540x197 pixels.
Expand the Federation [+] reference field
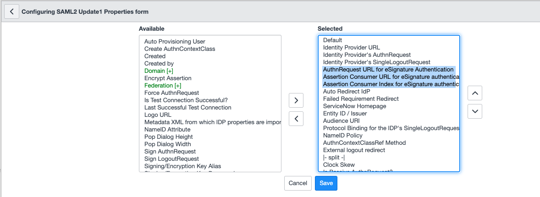click(163, 86)
